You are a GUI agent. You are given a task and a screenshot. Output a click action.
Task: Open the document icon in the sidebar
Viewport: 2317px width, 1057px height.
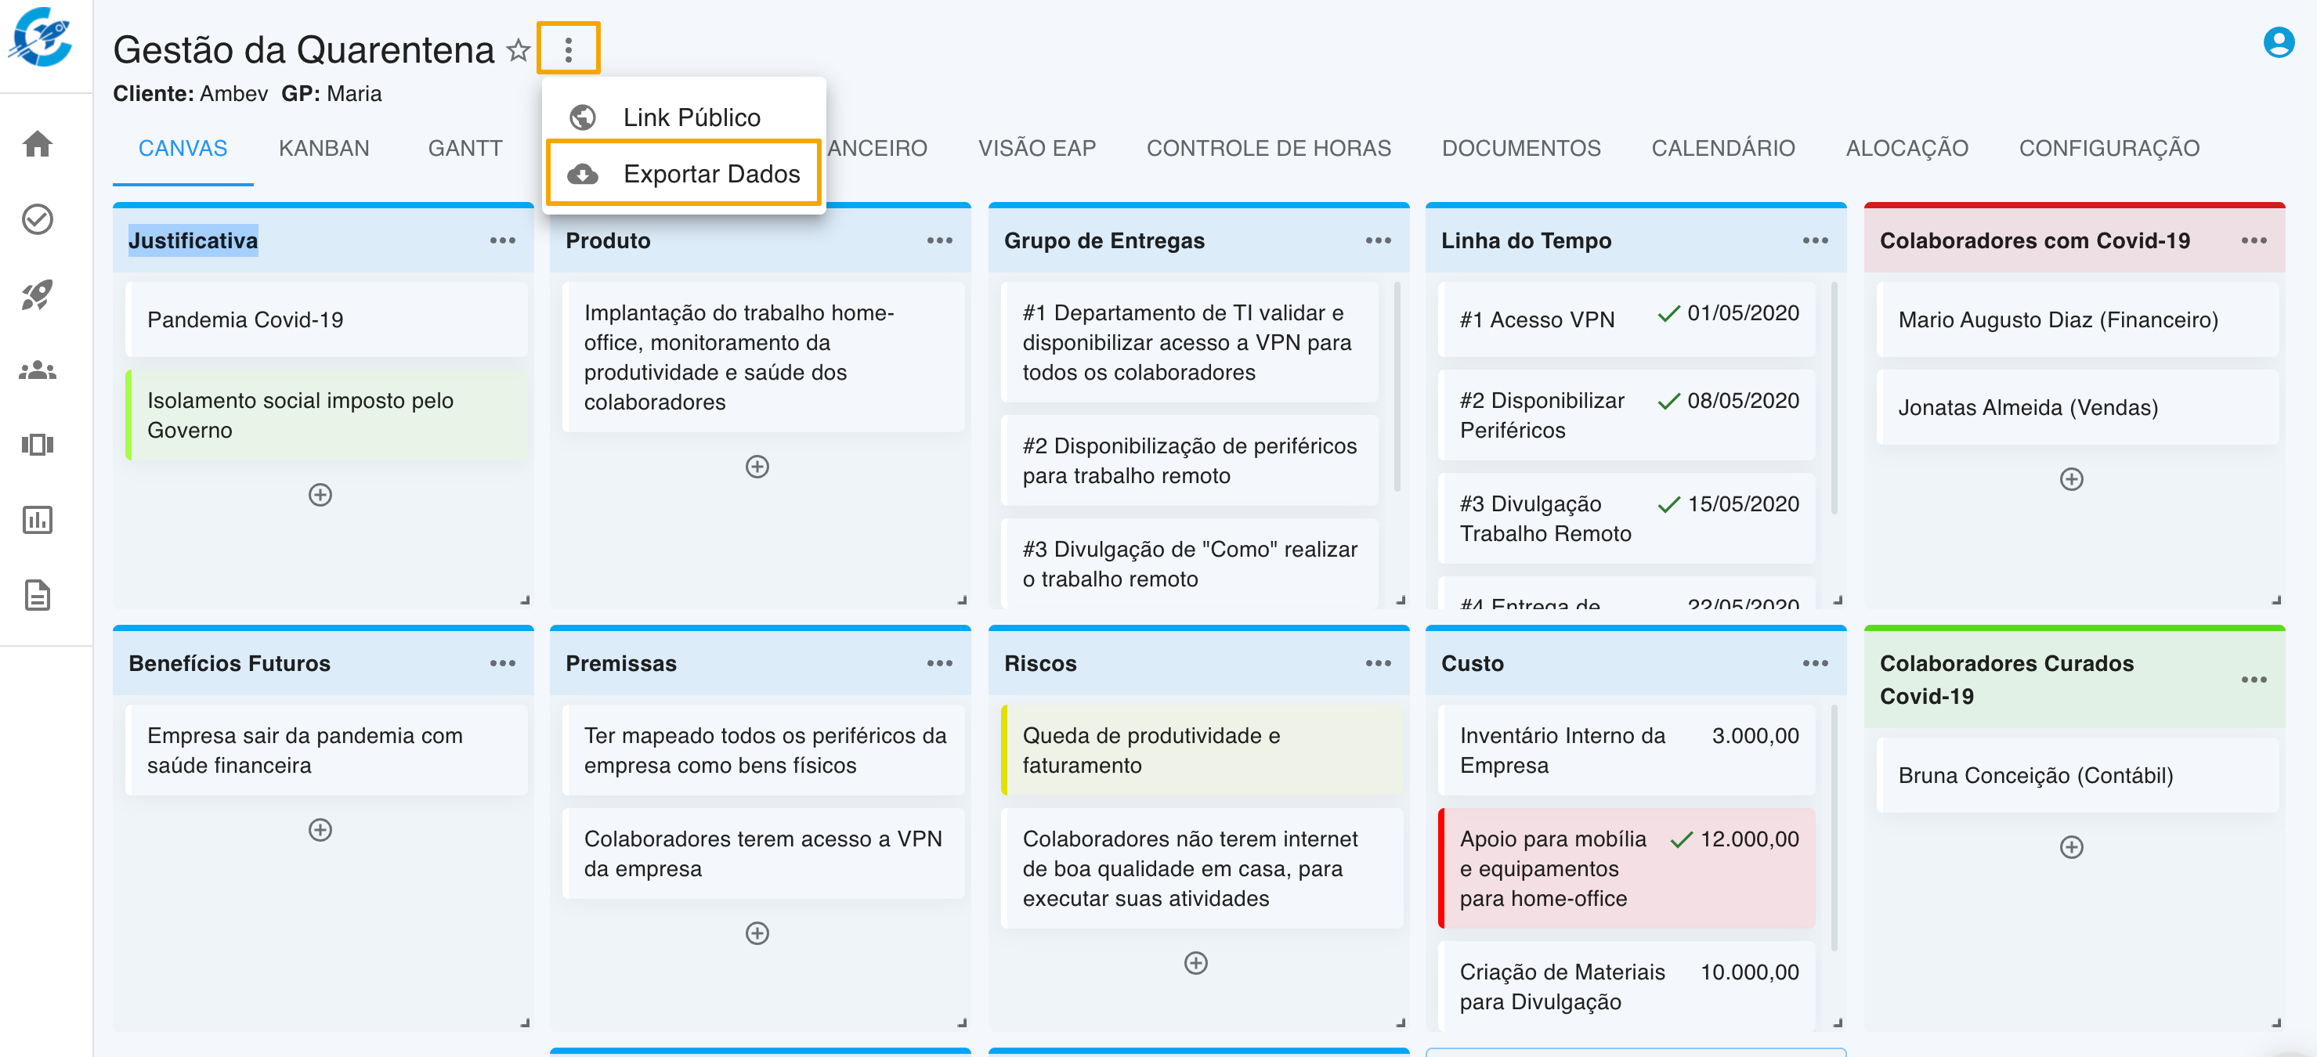(38, 595)
